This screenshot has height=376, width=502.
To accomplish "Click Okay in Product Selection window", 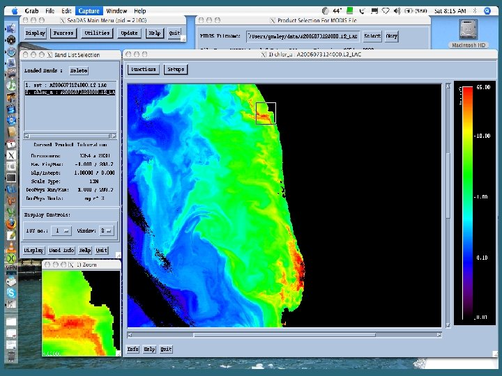I will point(391,36).
